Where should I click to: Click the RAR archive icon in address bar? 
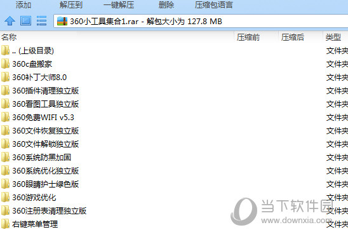pos(62,22)
